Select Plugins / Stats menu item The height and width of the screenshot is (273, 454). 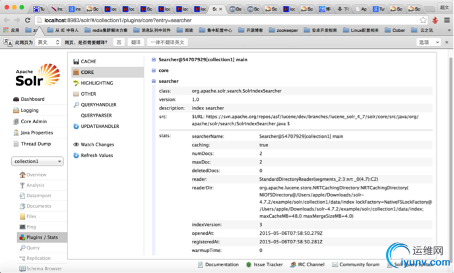[42, 237]
